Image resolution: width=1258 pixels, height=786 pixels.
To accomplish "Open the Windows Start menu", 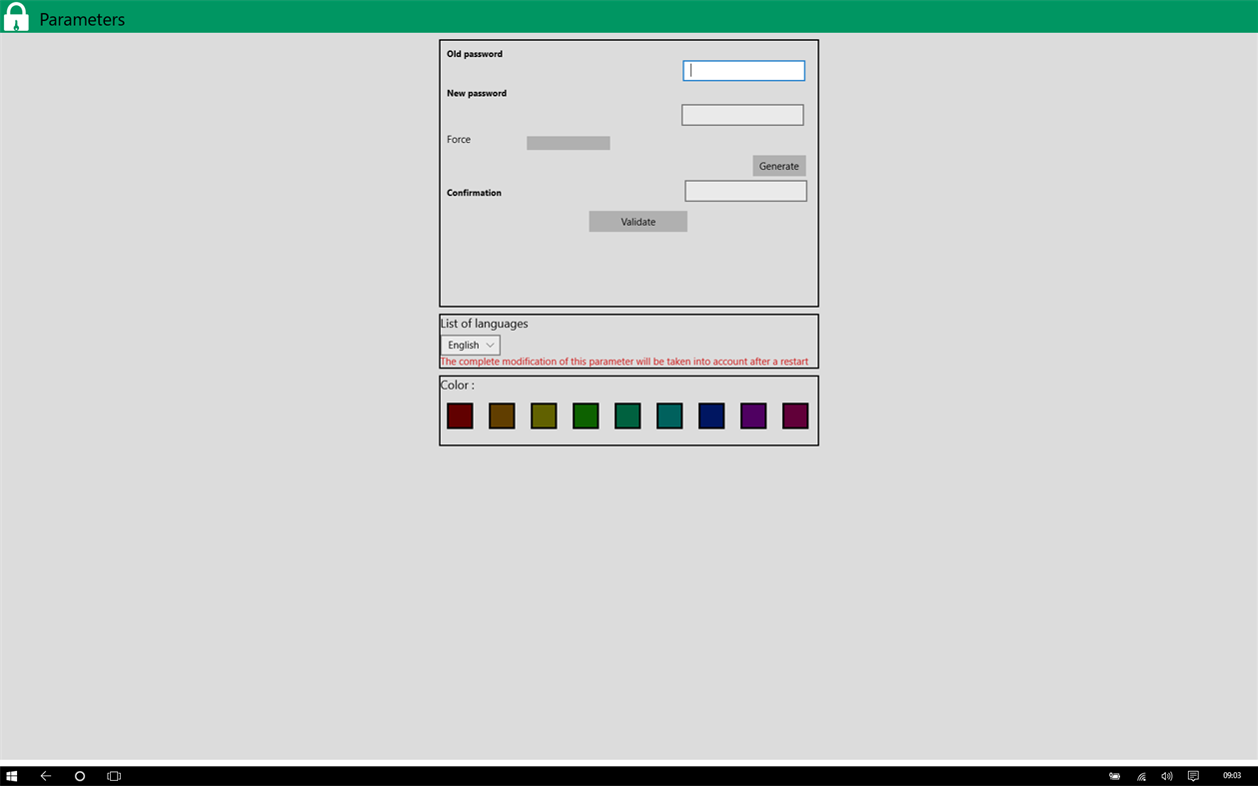I will (x=11, y=775).
